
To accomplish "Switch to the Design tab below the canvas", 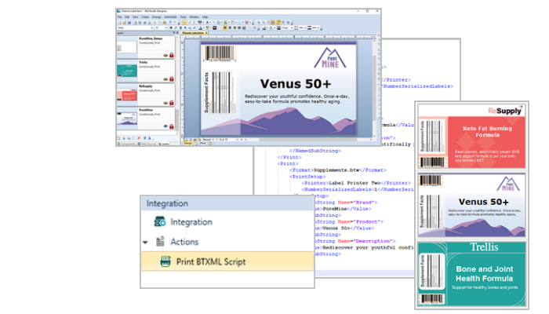I will click(x=189, y=144).
